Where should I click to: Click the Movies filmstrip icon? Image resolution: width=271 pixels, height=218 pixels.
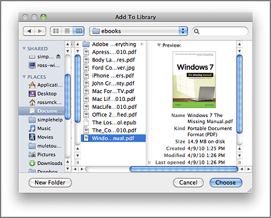32,137
